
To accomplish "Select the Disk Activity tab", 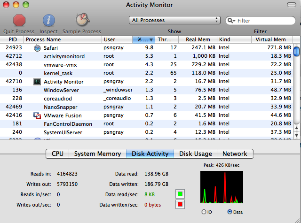I will pos(150,154).
